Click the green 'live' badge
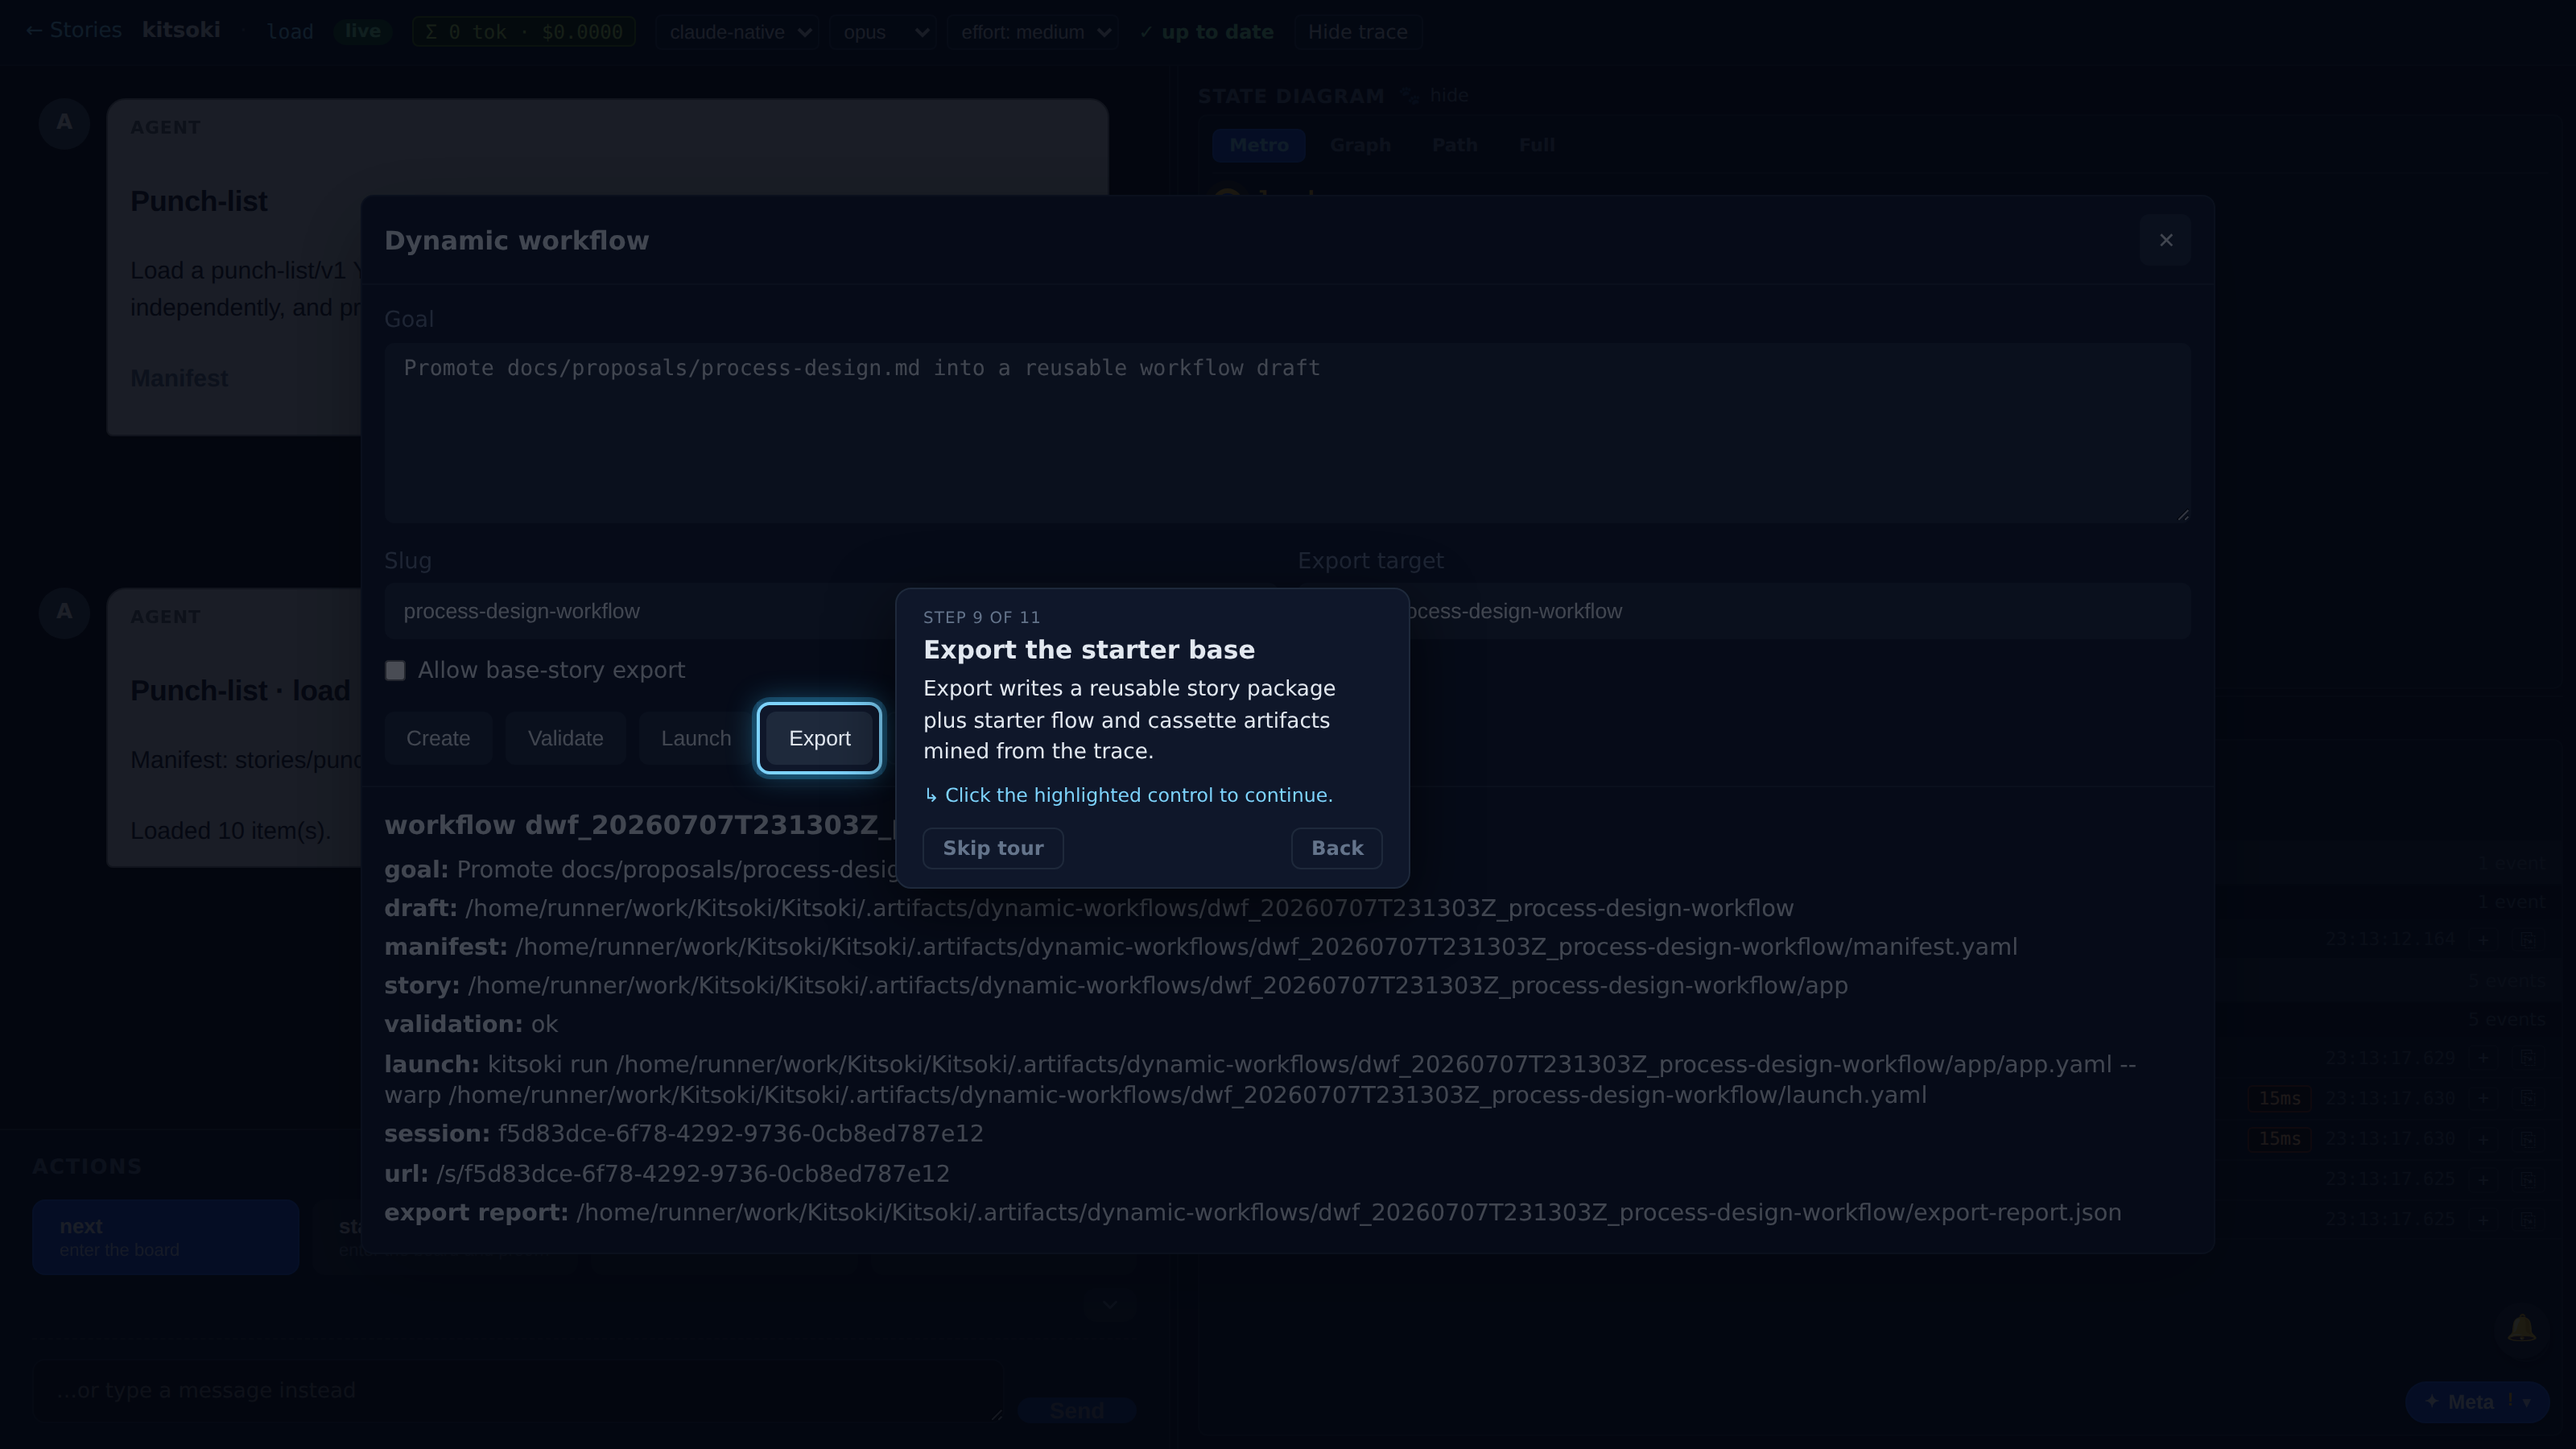Viewport: 2576px width, 1449px height. click(362, 31)
